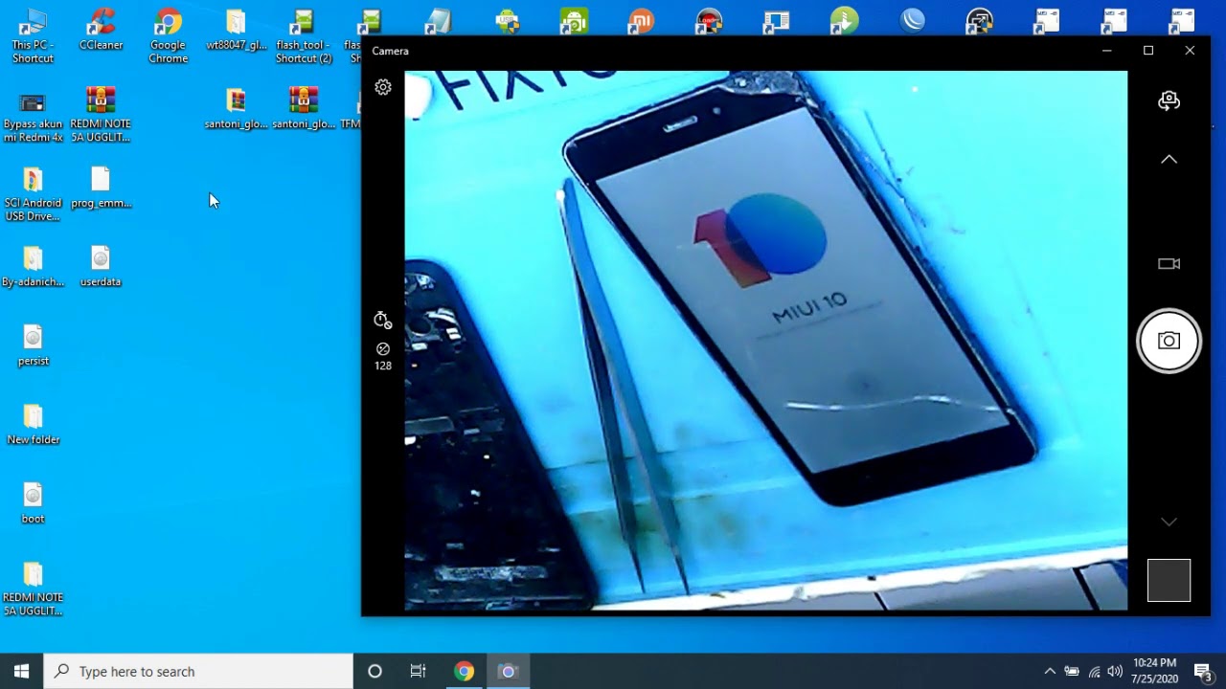Select the CCleaner desktop icon
The width and height of the screenshot is (1226, 689).
tap(101, 30)
